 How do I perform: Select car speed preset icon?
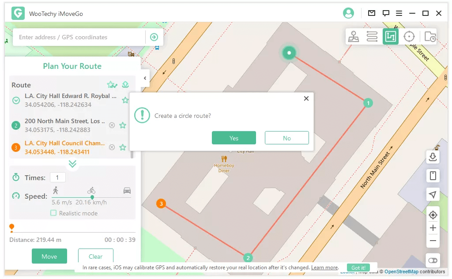click(x=127, y=190)
